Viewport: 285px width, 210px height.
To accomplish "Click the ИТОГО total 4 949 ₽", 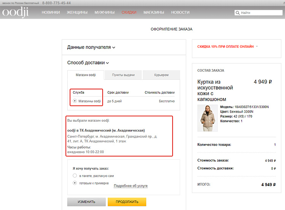I will click(268, 185).
